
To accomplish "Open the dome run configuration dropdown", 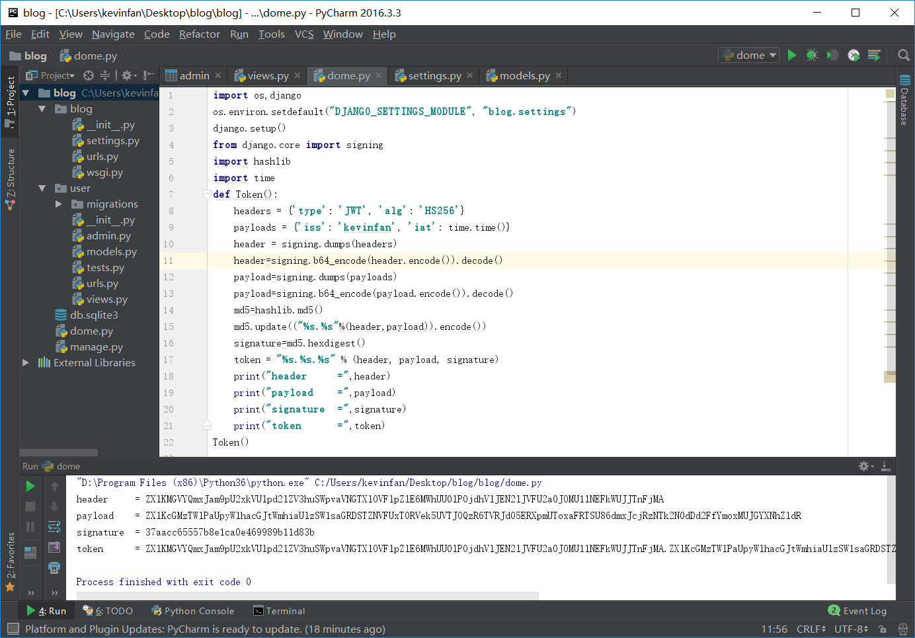I will (x=749, y=56).
